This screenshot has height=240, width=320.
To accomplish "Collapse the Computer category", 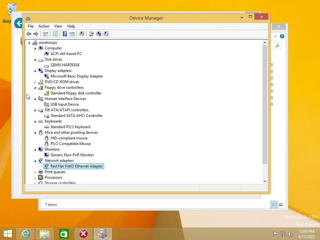I will (35, 48).
